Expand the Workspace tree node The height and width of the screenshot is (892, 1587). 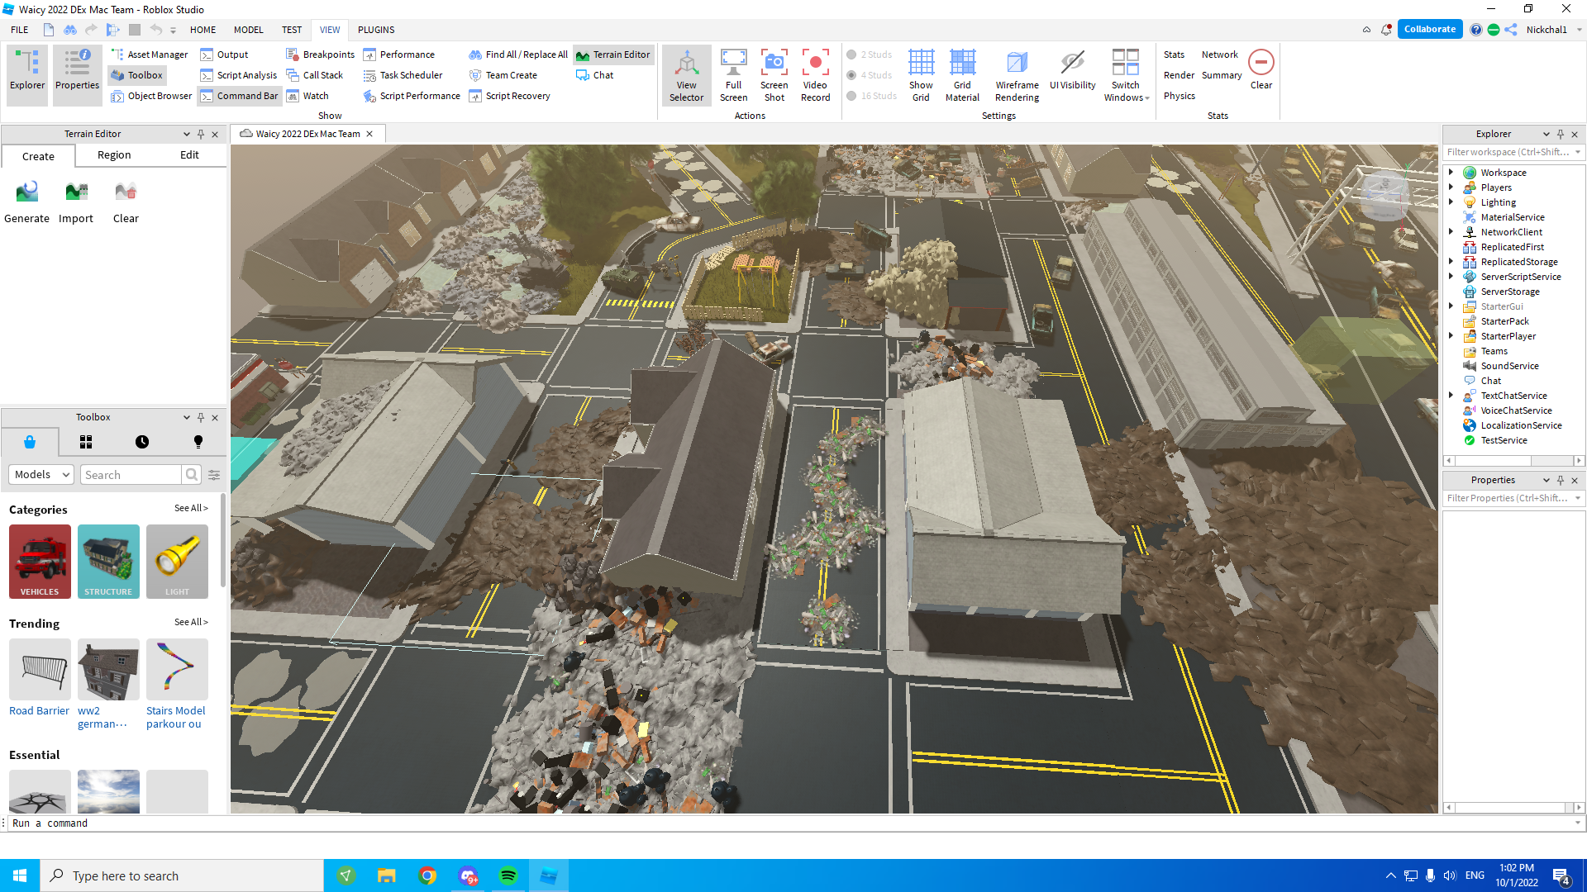click(x=1451, y=172)
